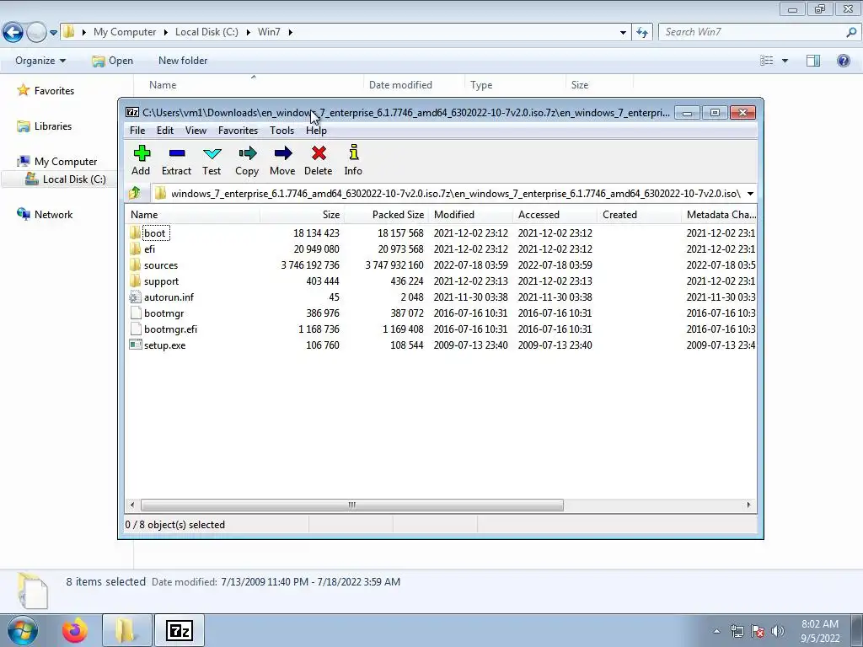
Task: Click the Extract icon in 7-Zip
Action: tap(177, 153)
